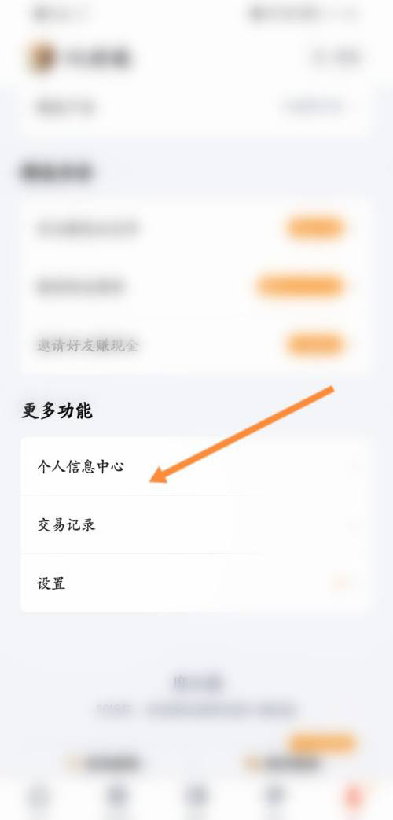Select the 邀请好友赚现金 task text
The width and height of the screenshot is (393, 820).
pos(87,345)
